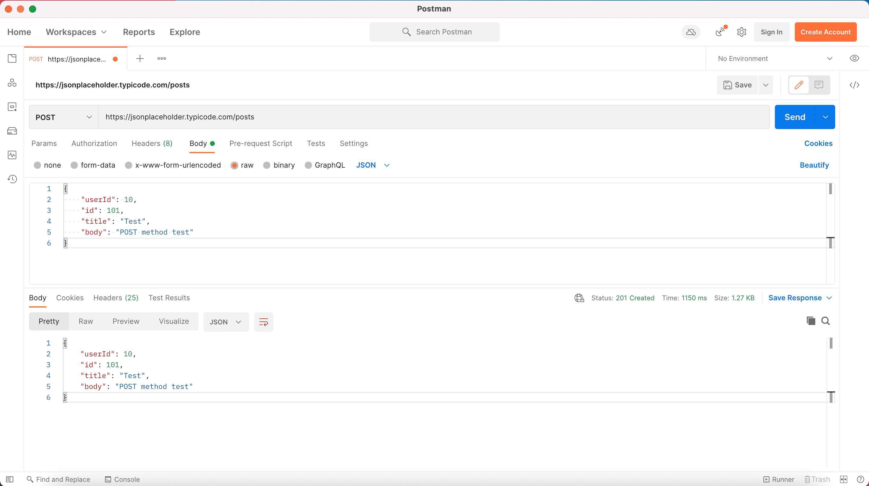This screenshot has height=486, width=869.
Task: Open the request Tests tab
Action: tap(316, 144)
